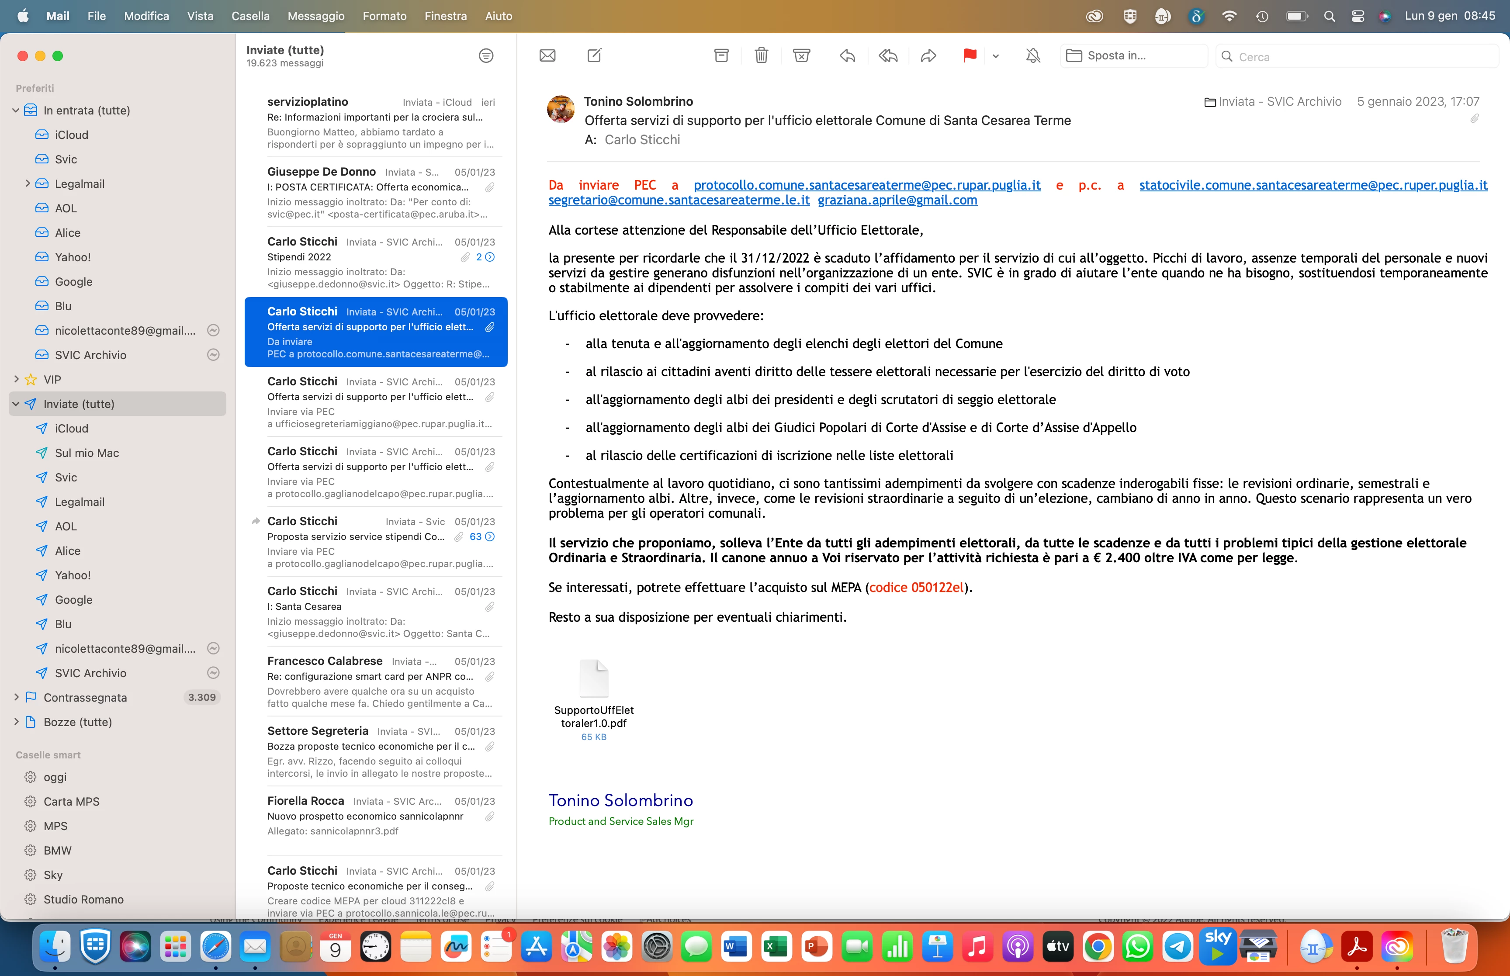This screenshot has height=976, width=1510.
Task: Reply to the selected message
Action: tap(847, 56)
